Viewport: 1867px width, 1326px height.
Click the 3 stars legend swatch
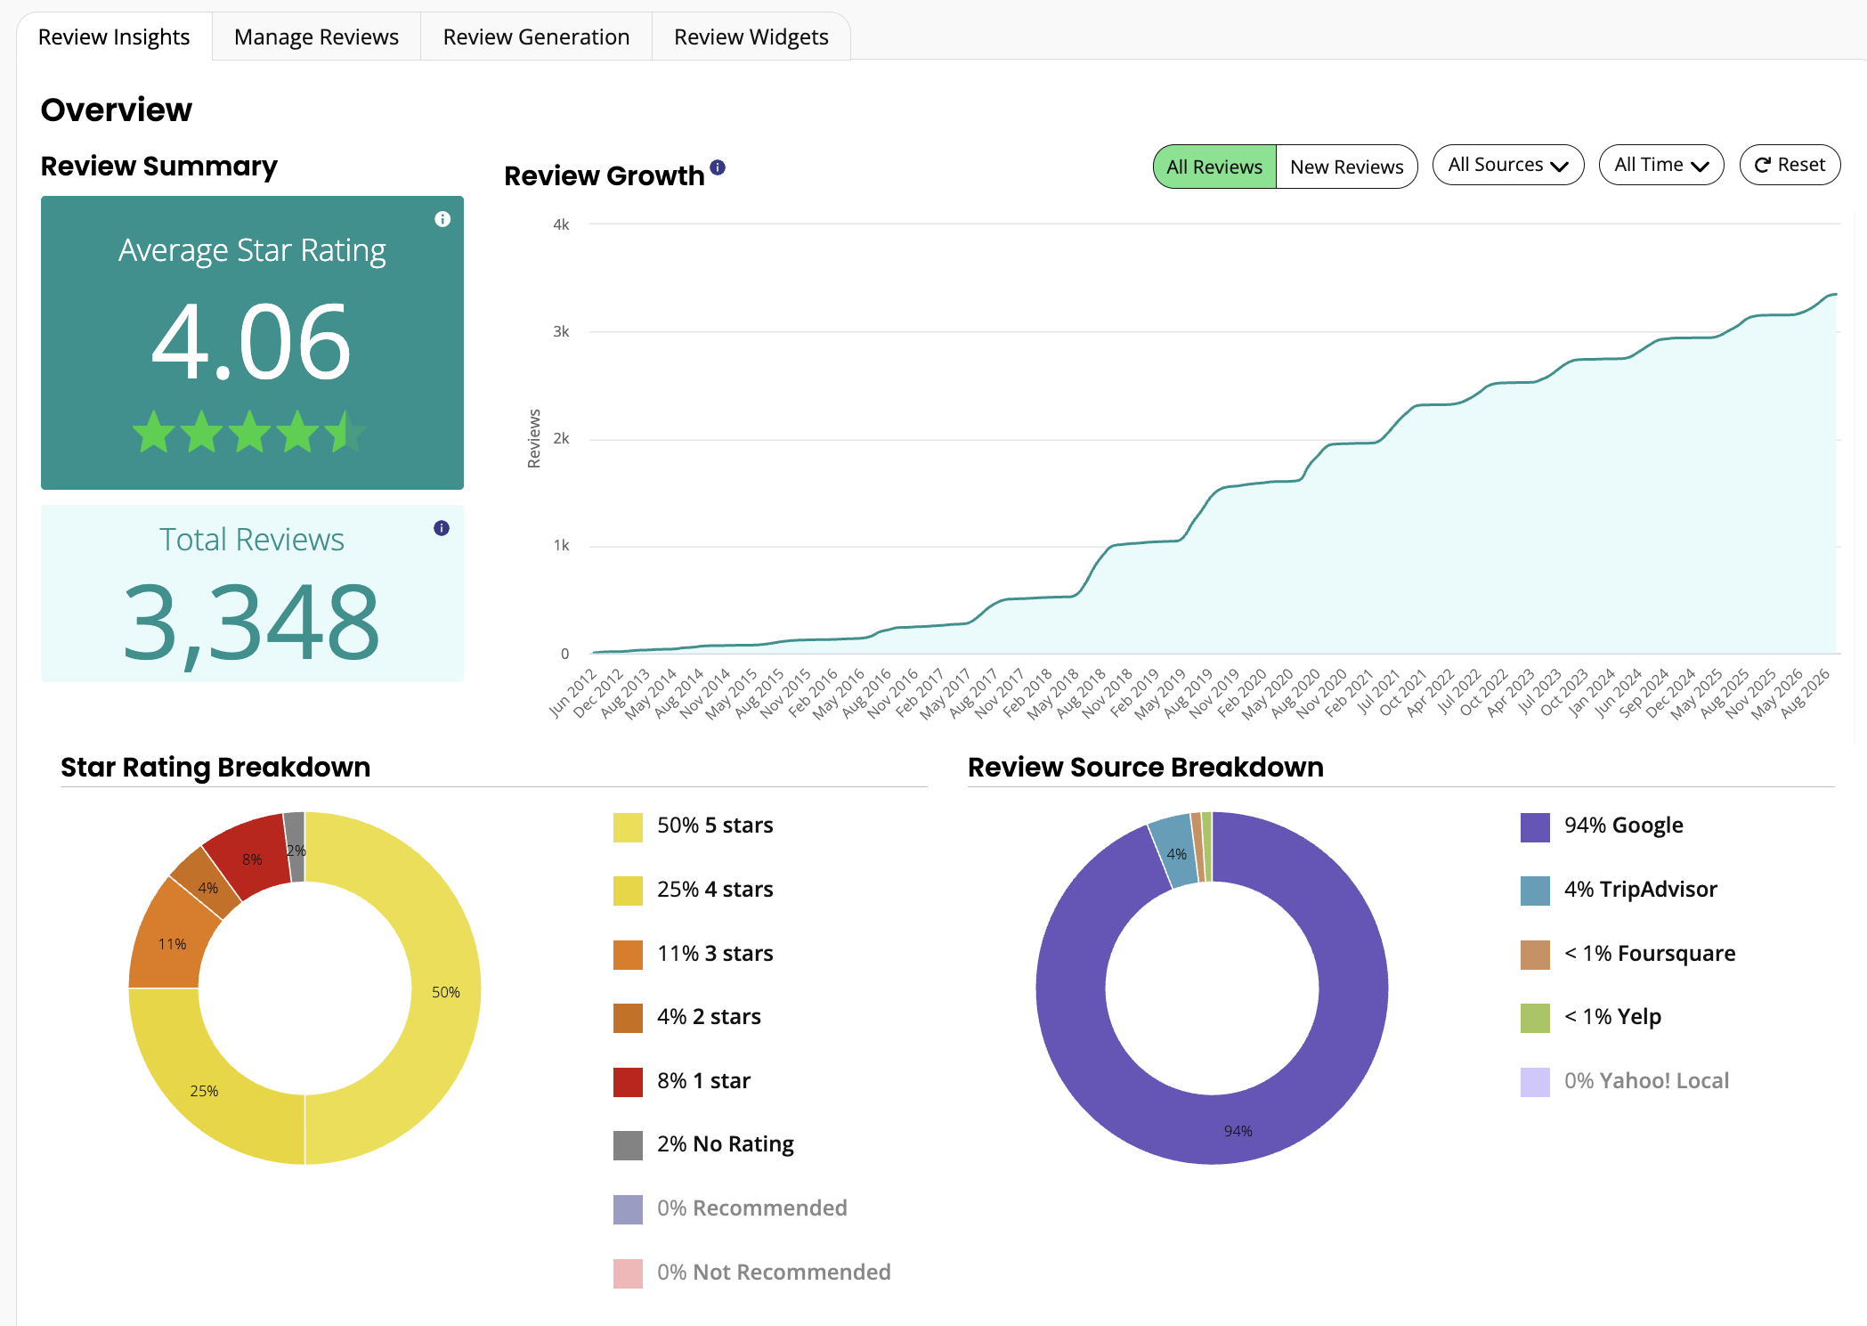tap(628, 955)
